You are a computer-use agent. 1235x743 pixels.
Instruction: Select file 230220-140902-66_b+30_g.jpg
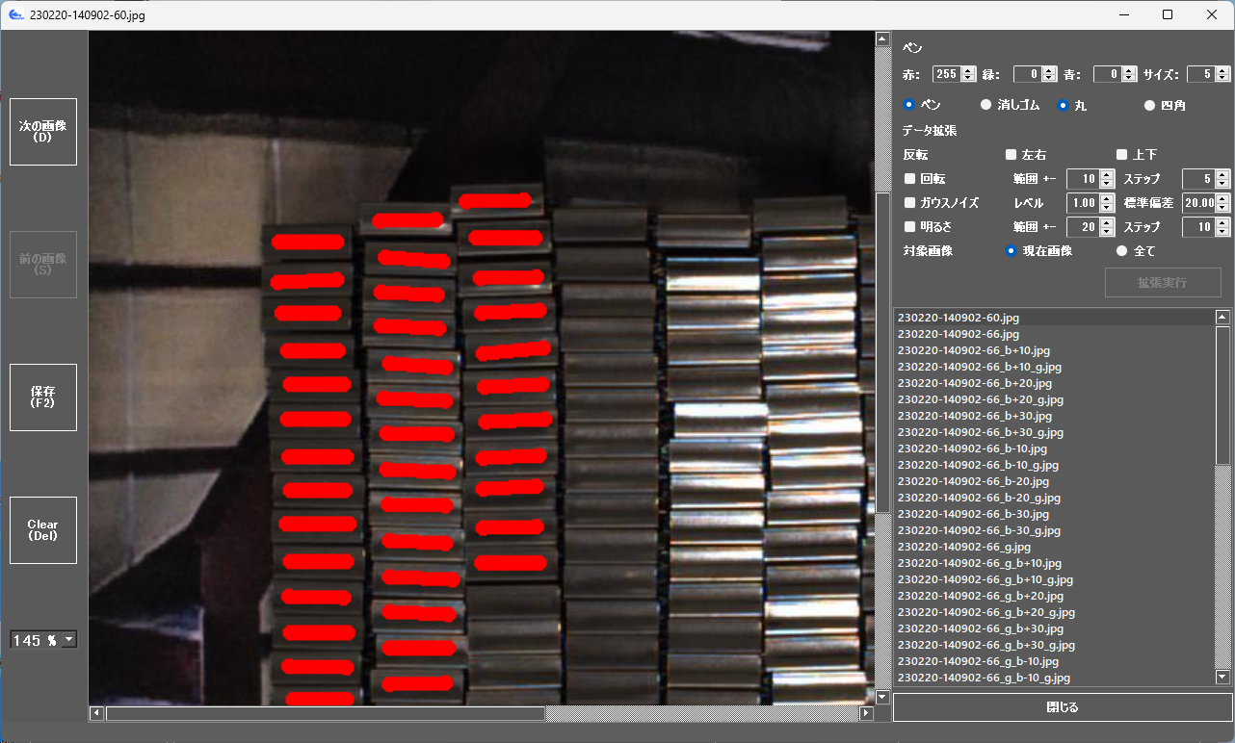pos(1055,432)
